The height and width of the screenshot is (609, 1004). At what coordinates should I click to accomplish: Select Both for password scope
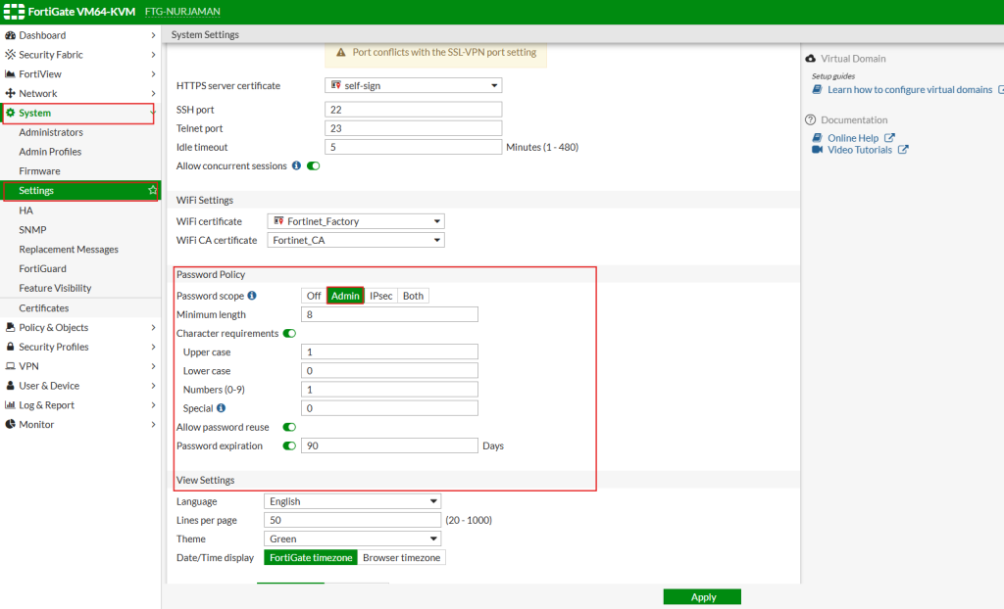pyautogui.click(x=413, y=296)
